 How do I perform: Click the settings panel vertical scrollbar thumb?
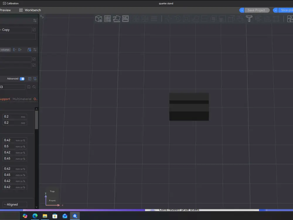pyautogui.click(x=36, y=120)
